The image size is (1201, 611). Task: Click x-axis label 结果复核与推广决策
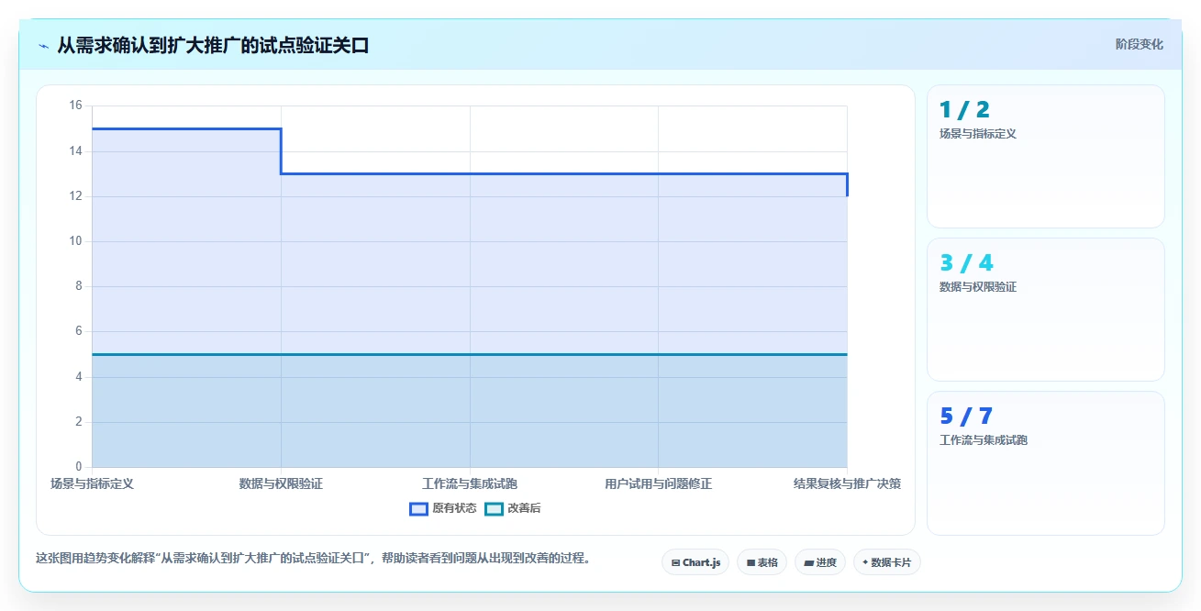coord(847,483)
